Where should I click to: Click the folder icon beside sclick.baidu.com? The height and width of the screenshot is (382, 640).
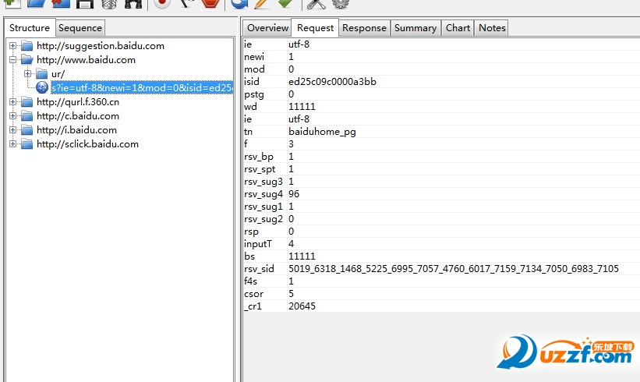27,144
